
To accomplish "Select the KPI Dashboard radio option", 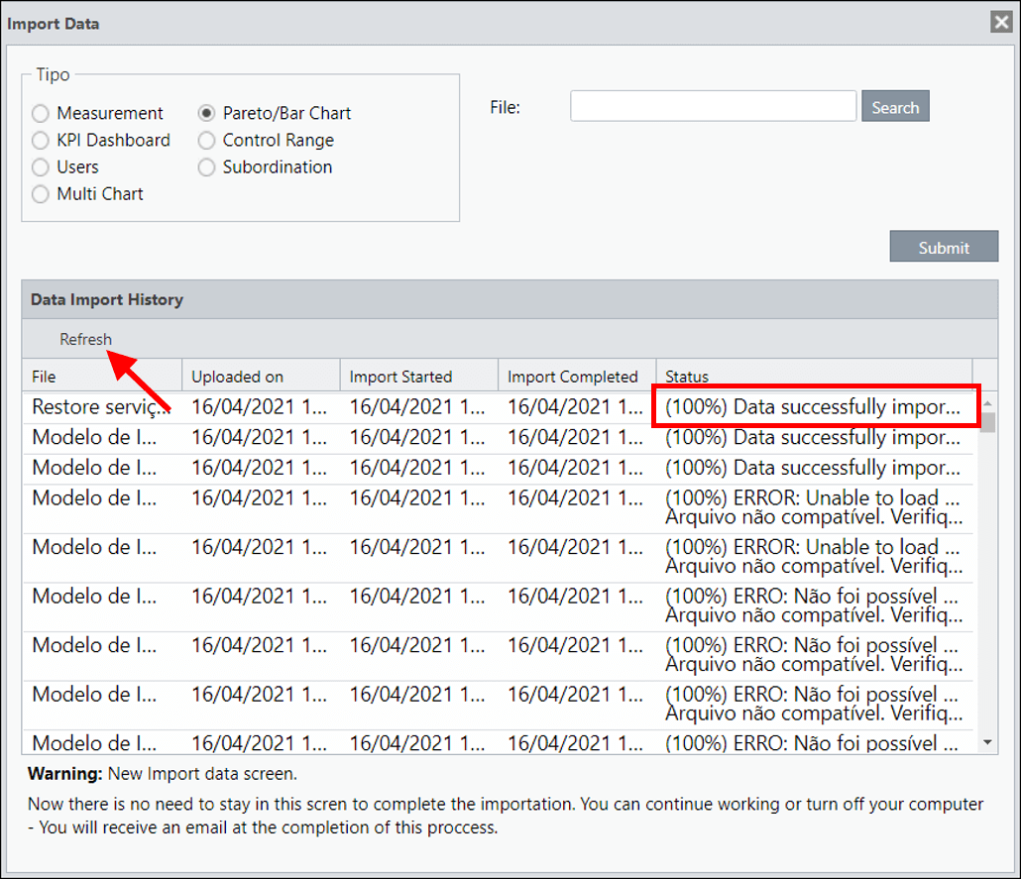I will 41,140.
